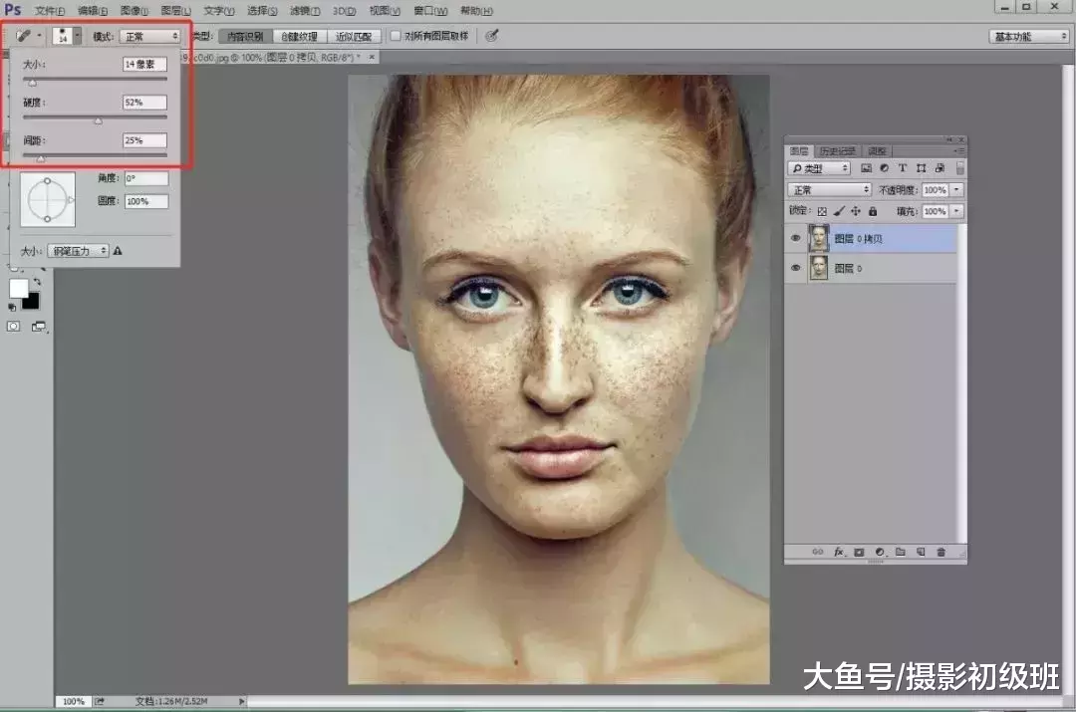Click the 硬度 hardness slider track
The image size is (1076, 712).
pyautogui.click(x=95, y=117)
